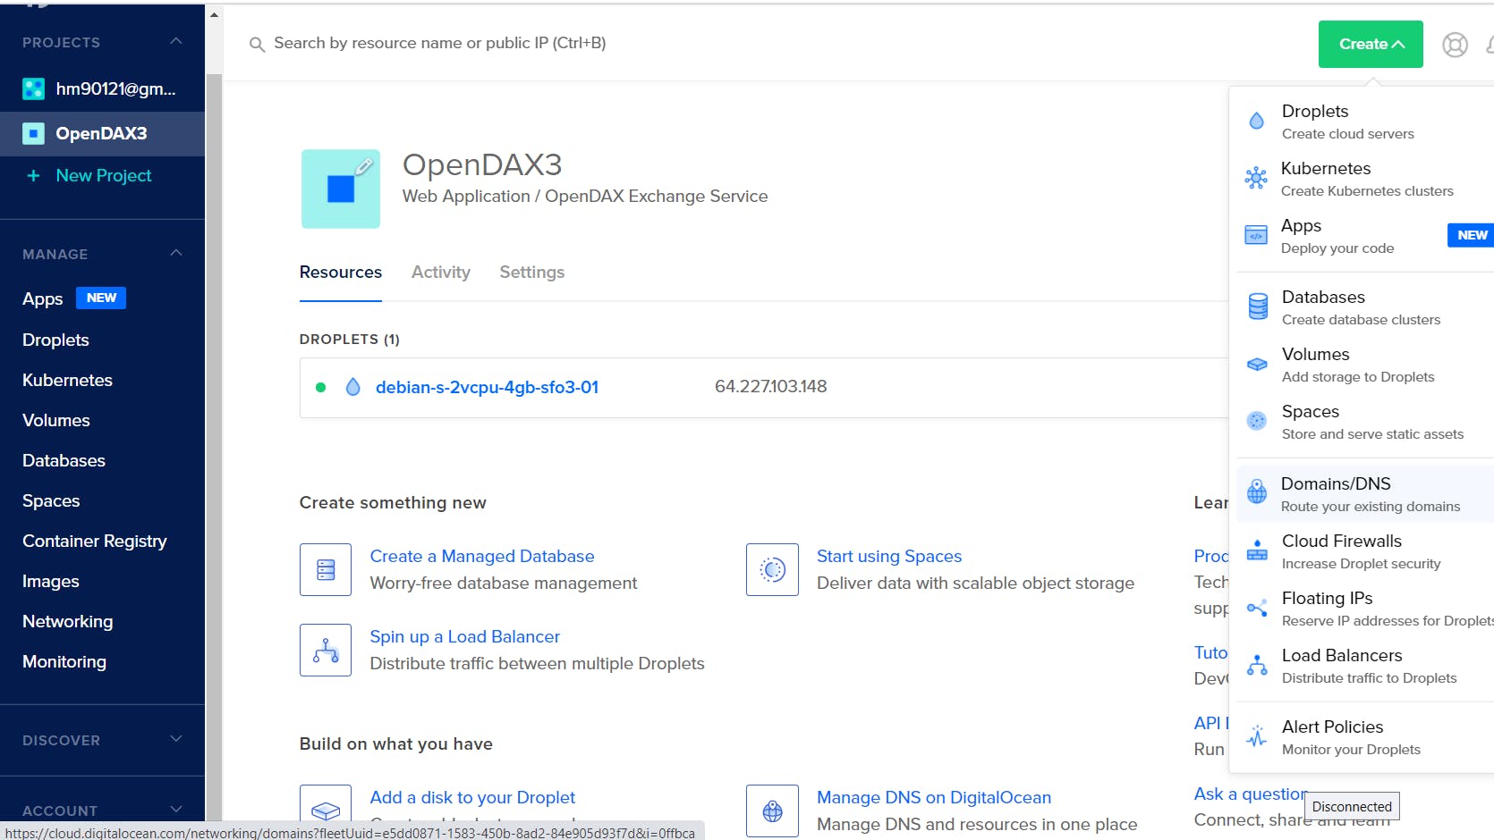Open droplet debian-s-2vcpu-4gb-sfo3-01 link
Screen dimensions: 1494x840
pos(487,387)
